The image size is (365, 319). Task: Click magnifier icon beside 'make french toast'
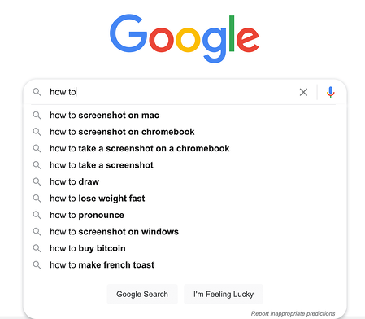(37, 265)
